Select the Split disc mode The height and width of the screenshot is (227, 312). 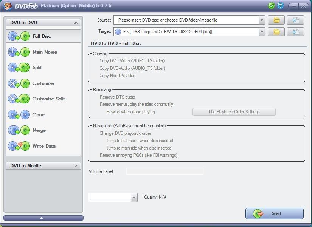[37, 68]
